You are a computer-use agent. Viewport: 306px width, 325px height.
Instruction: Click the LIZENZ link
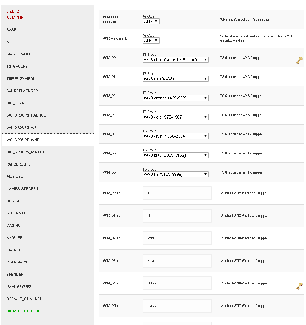(13, 11)
